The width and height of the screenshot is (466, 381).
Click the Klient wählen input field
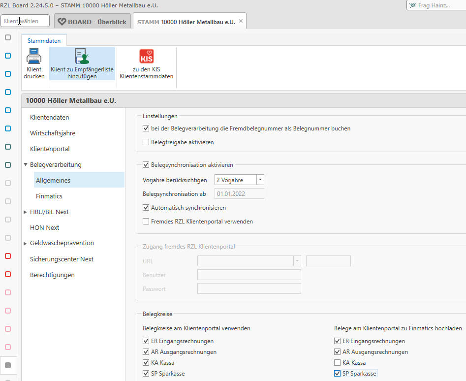tap(25, 21)
